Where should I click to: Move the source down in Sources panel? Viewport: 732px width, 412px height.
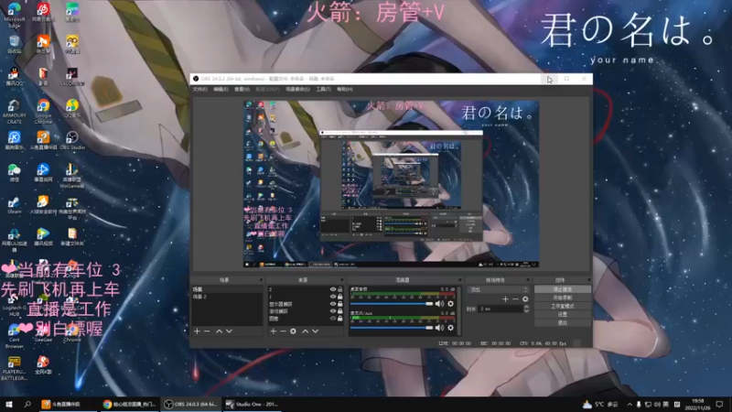coord(316,331)
